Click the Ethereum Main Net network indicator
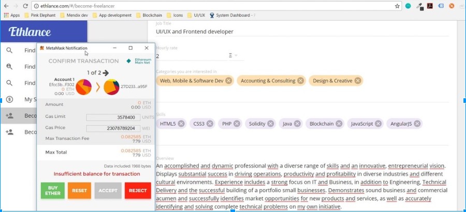The width and height of the screenshot is (466, 212). (x=139, y=61)
